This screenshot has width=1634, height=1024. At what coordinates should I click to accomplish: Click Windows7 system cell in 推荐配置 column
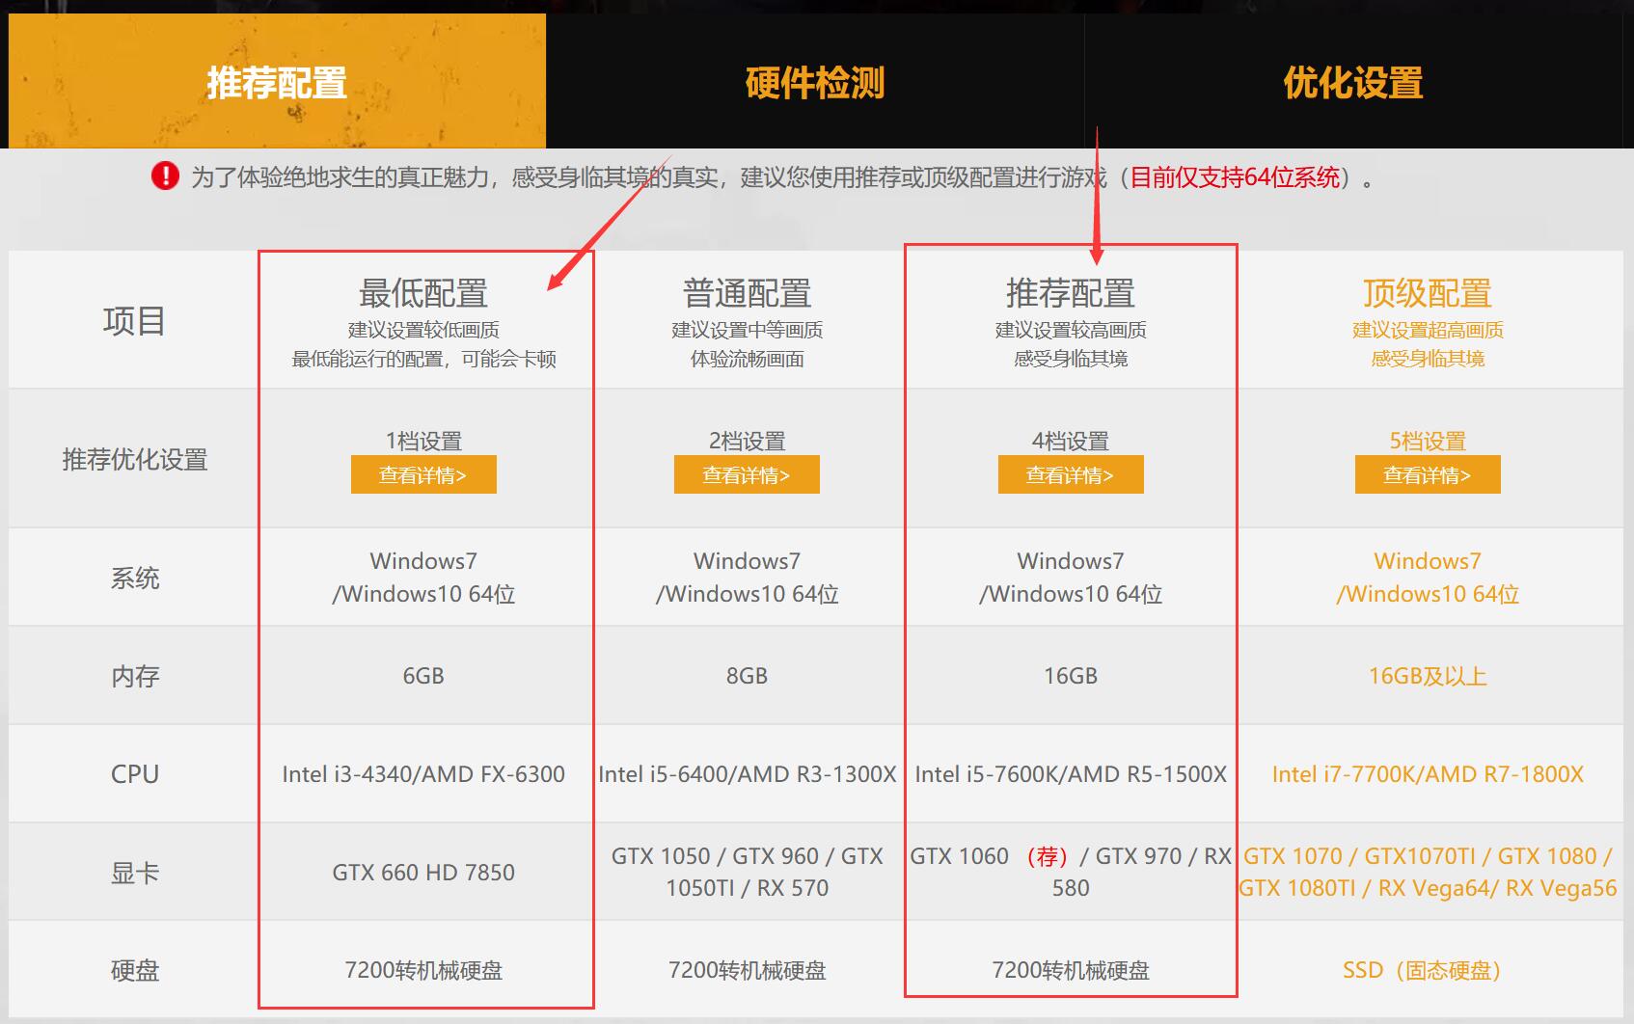coord(1071,578)
